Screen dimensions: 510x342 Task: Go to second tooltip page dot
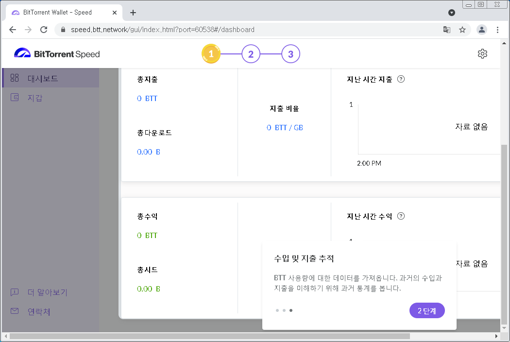click(x=284, y=310)
